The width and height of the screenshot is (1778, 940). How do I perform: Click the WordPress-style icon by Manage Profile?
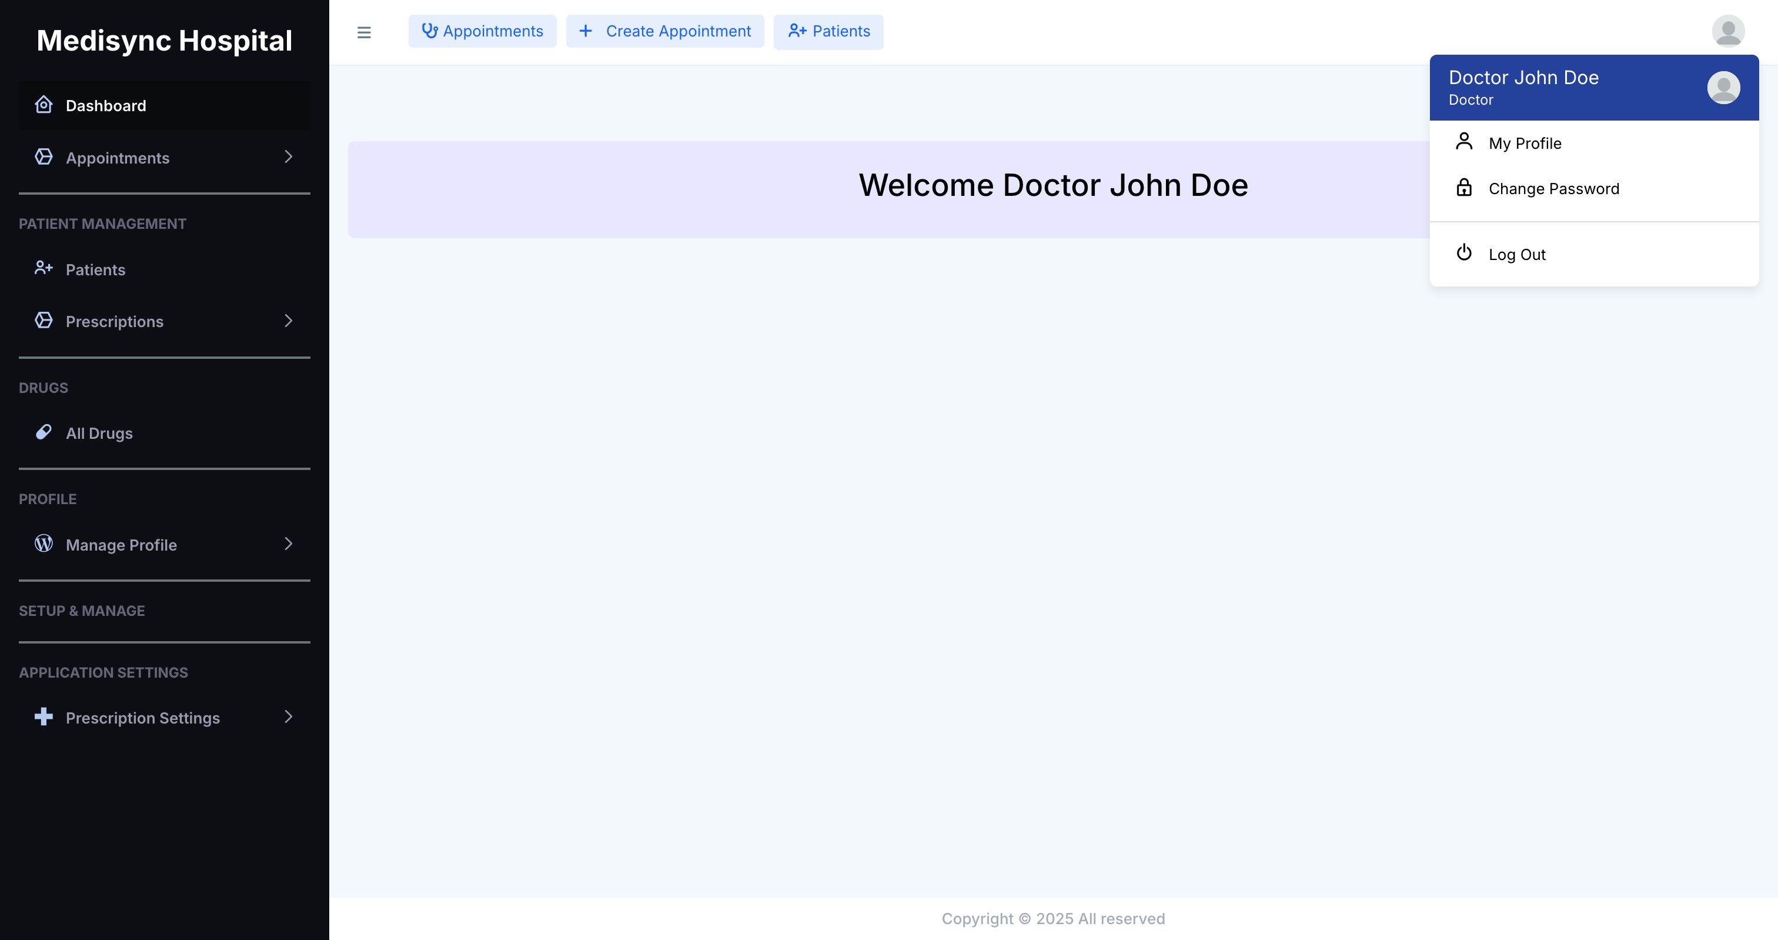(44, 544)
